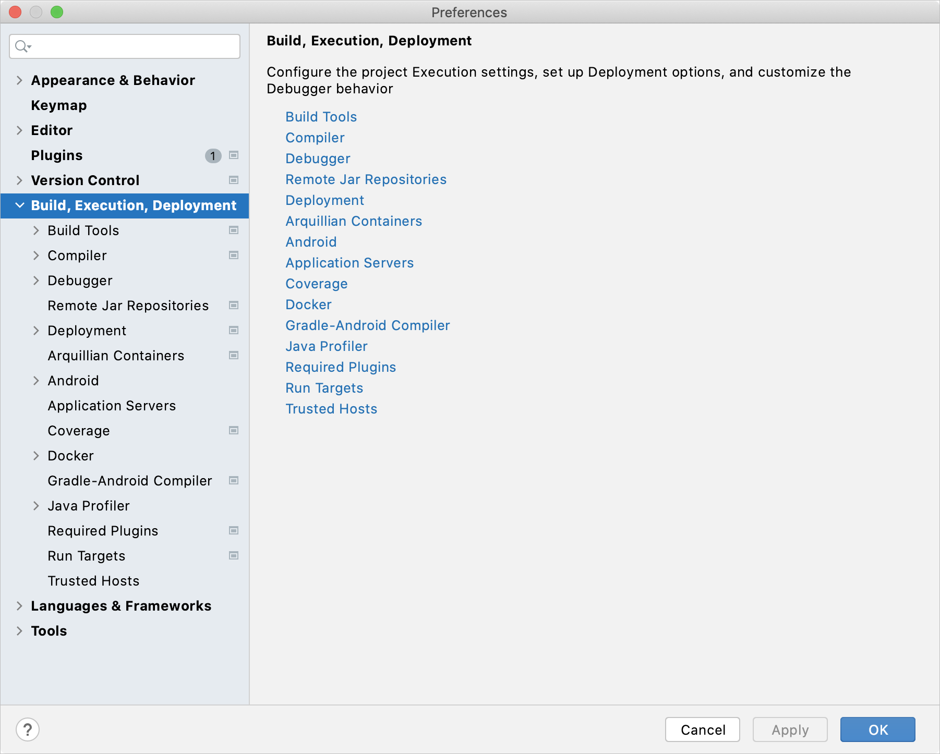Open the Trusted Hosts link
Image resolution: width=940 pixels, height=754 pixels.
click(331, 409)
